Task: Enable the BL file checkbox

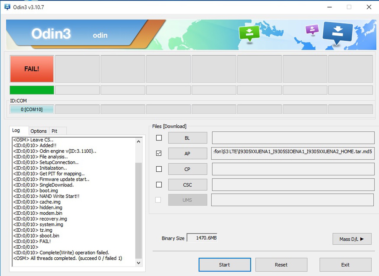Action: tap(159, 138)
